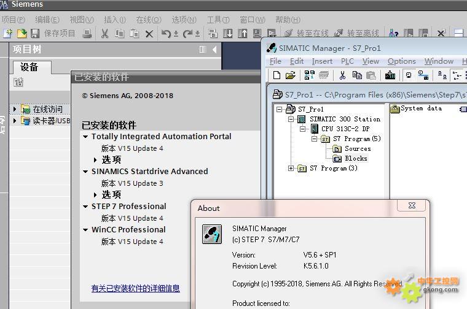Expand 选项 under SINAMICS Startdrive
The height and width of the screenshot is (309, 467).
(95, 195)
